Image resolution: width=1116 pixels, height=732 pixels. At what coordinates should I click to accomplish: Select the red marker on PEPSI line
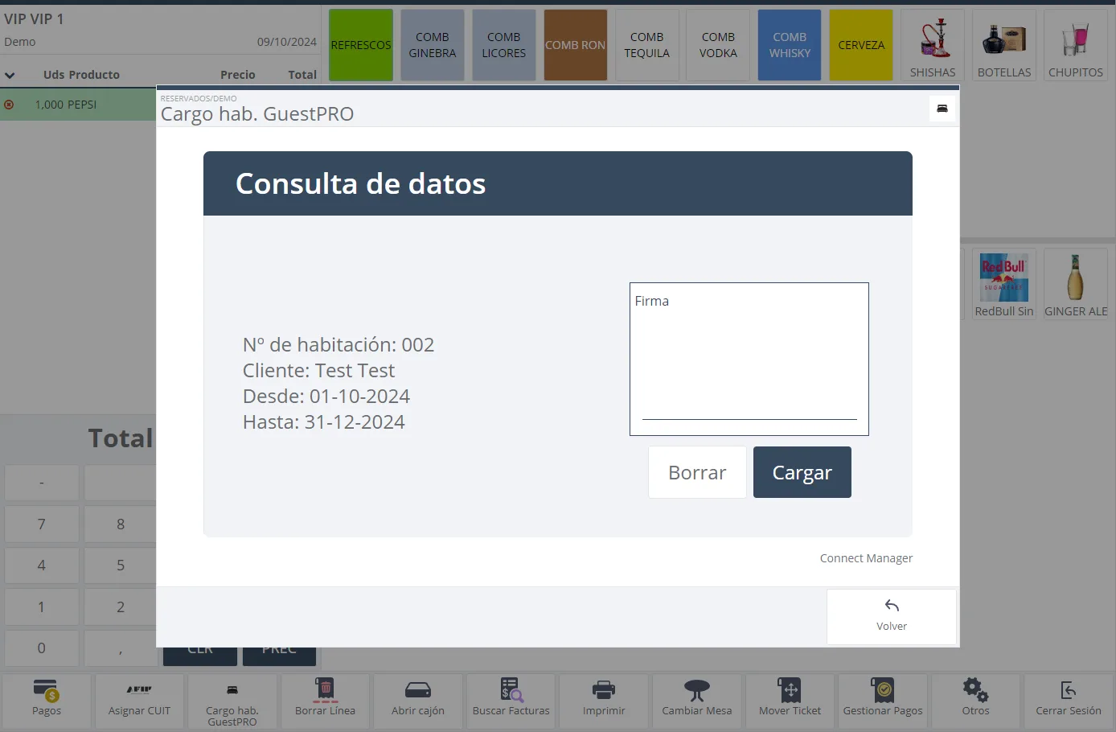[9, 105]
